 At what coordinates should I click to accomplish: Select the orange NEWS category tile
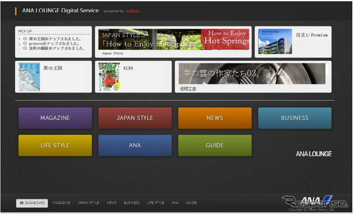(215, 118)
